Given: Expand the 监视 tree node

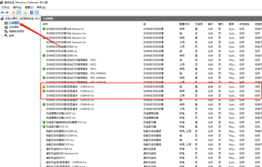Looking at the screenshot, I should (x=2, y=35).
